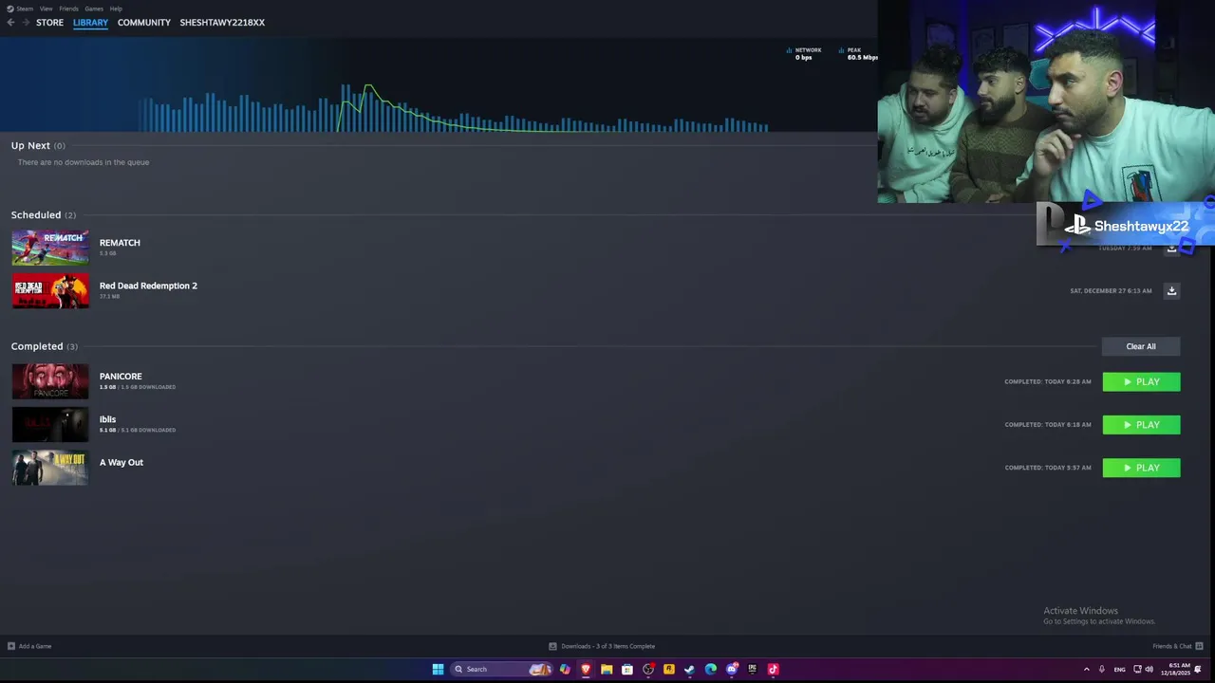Viewport: 1215px width, 683px height.
Task: Click 'There are no downloads in the queue'
Action: click(x=84, y=162)
